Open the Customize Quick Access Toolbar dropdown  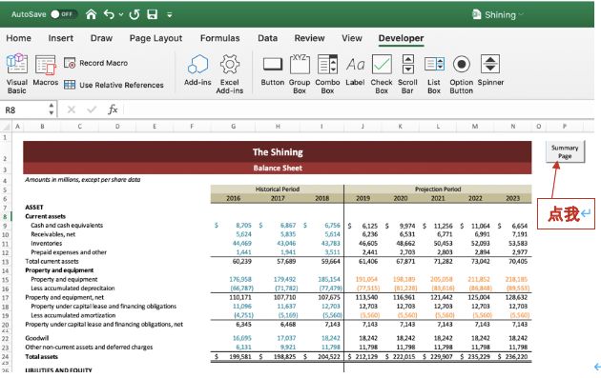coord(170,15)
